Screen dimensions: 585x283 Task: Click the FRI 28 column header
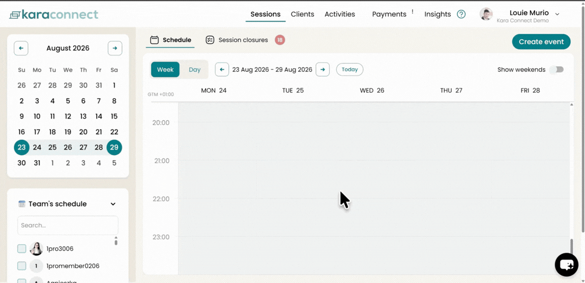pos(530,91)
